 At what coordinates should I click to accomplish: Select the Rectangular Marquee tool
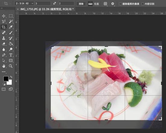tap(11, 16)
